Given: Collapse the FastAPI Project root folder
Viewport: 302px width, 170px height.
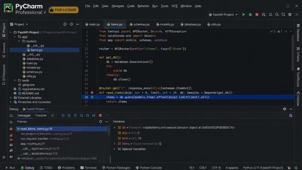Looking at the screenshot, I should [11, 32].
